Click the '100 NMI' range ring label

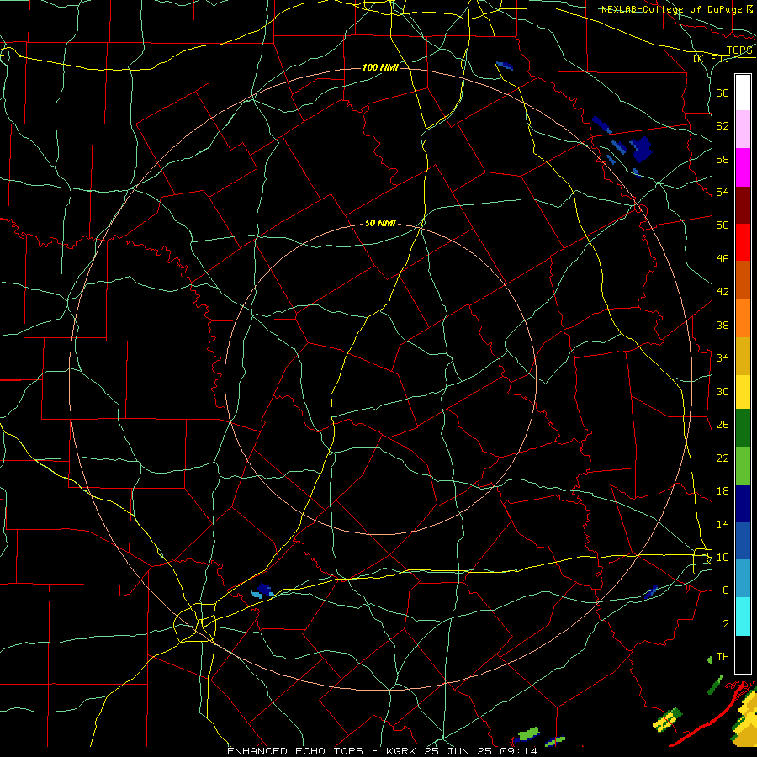(x=380, y=67)
